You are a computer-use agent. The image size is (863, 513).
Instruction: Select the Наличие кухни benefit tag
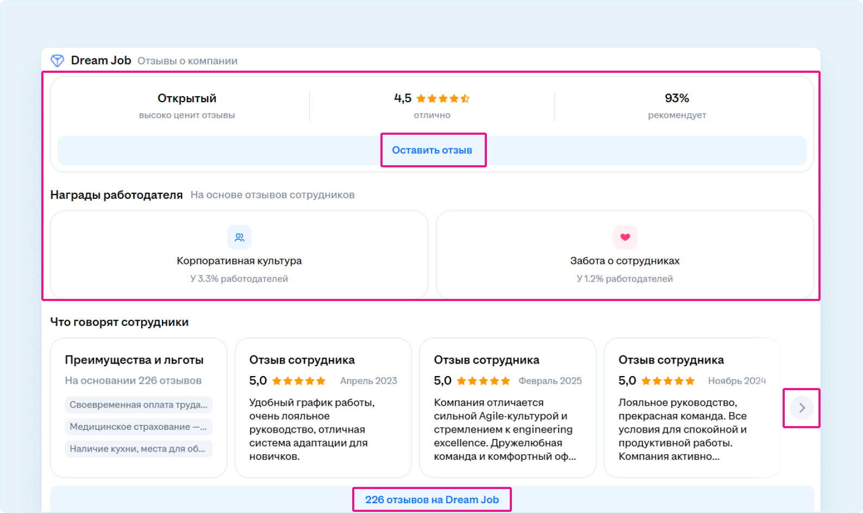(139, 449)
